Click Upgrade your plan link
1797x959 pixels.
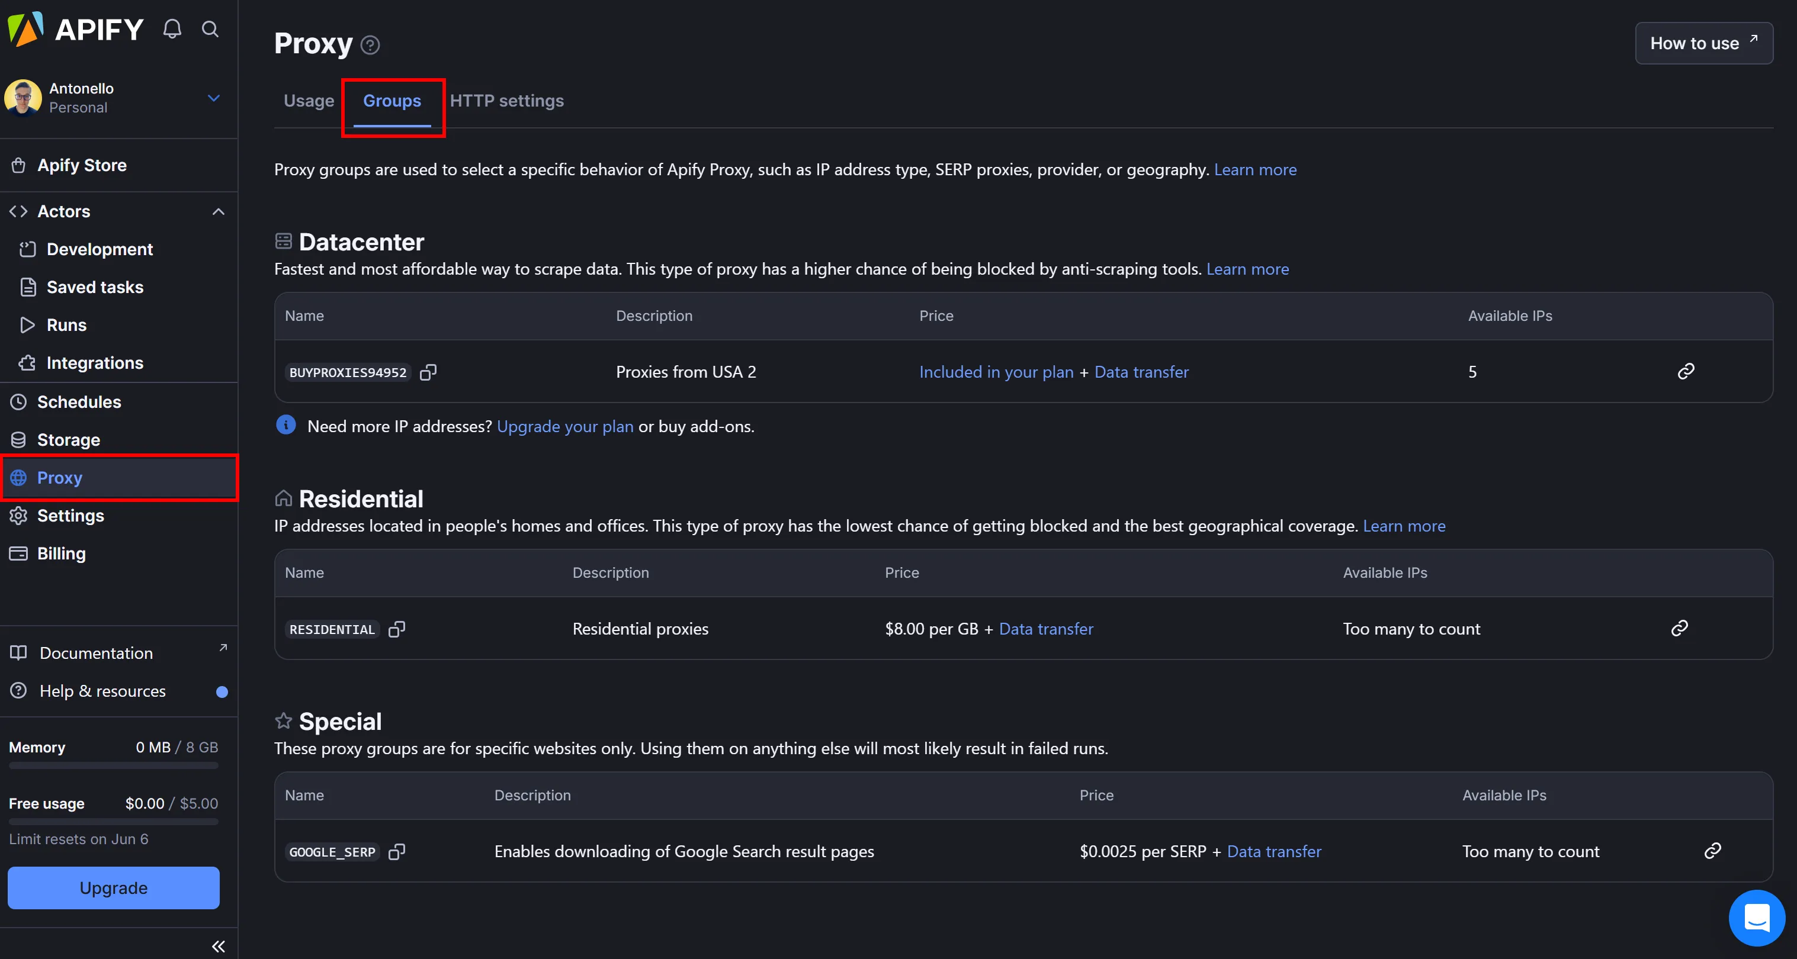click(x=565, y=426)
